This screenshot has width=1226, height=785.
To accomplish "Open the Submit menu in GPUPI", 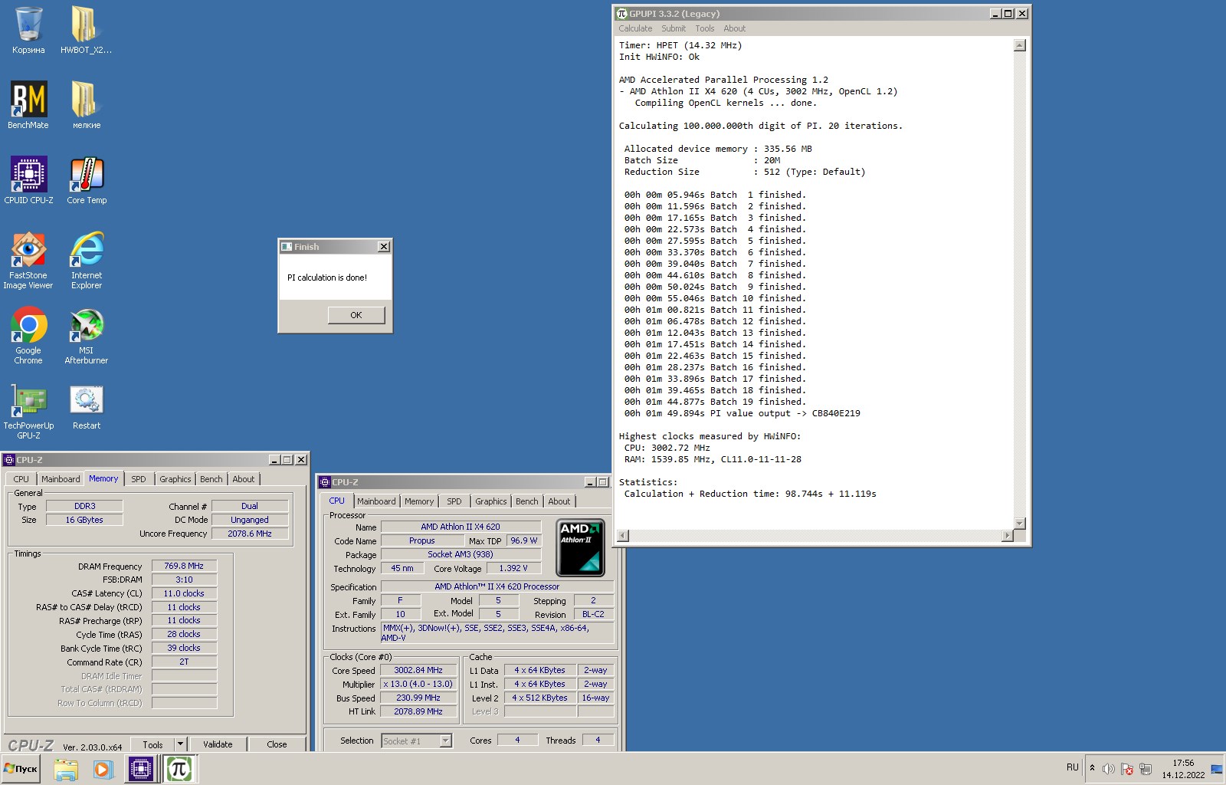I will (674, 28).
